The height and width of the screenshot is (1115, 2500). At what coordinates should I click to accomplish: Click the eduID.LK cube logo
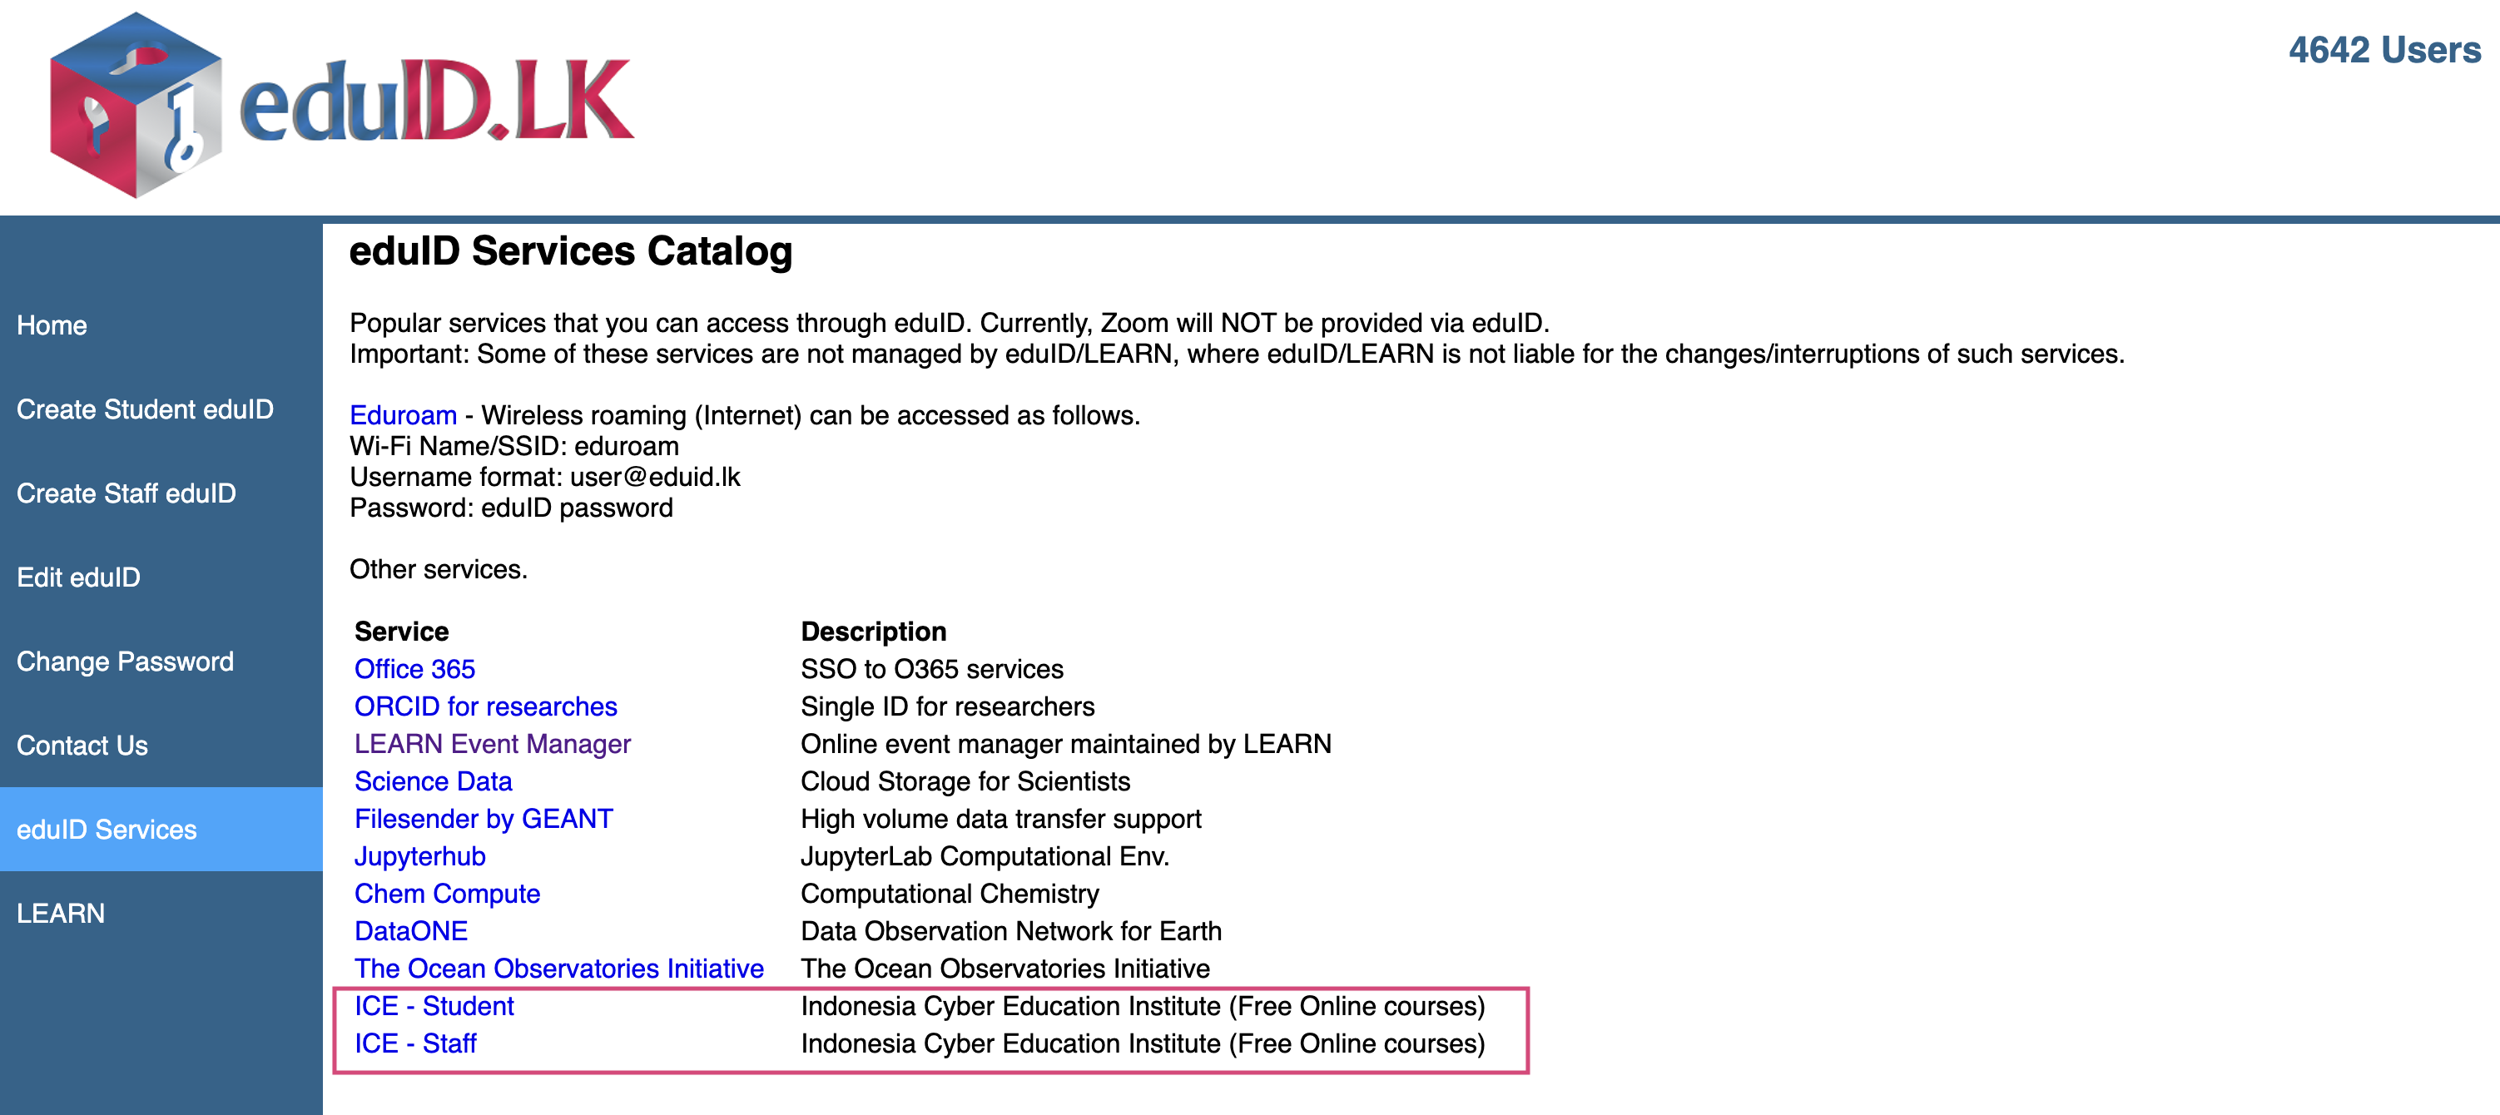(x=136, y=105)
